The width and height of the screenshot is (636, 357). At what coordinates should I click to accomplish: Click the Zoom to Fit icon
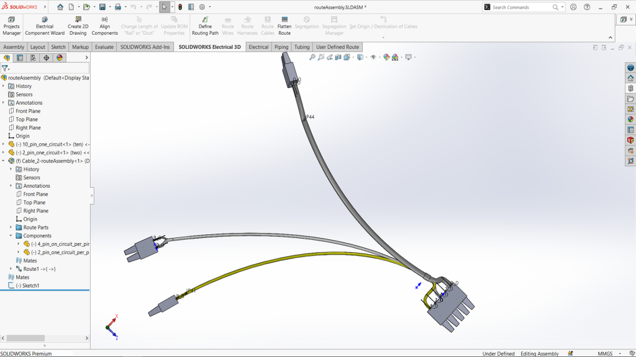click(x=311, y=57)
